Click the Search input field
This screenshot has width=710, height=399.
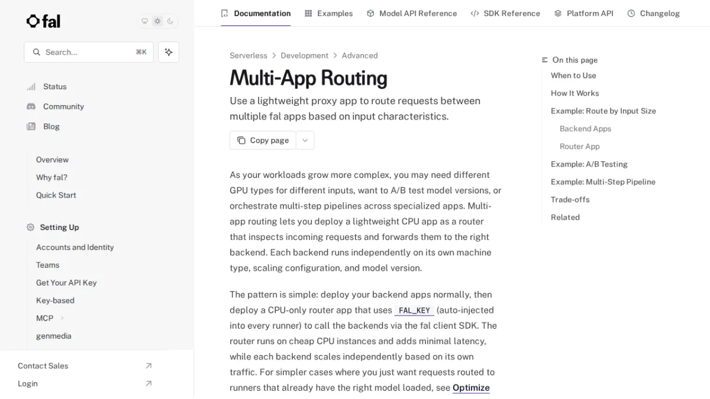[x=89, y=52]
